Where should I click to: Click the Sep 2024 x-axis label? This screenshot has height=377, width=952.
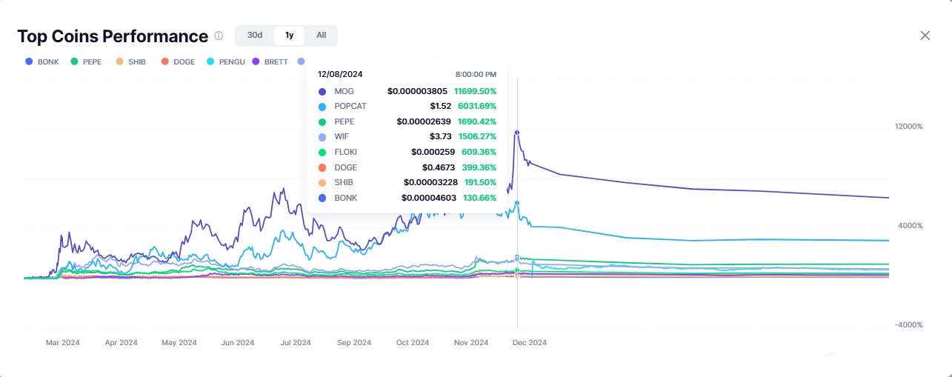[x=354, y=343]
